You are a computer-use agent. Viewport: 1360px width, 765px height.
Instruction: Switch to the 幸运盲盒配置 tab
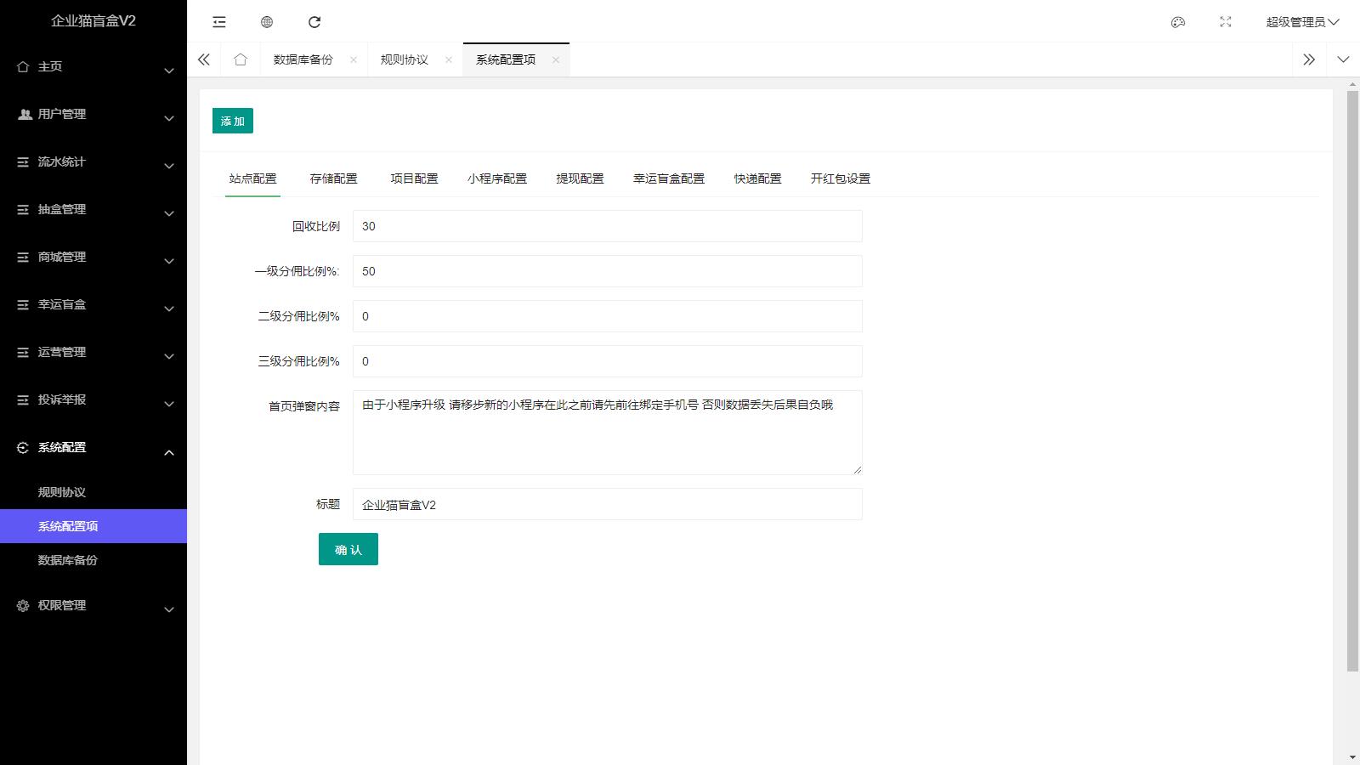(x=668, y=178)
